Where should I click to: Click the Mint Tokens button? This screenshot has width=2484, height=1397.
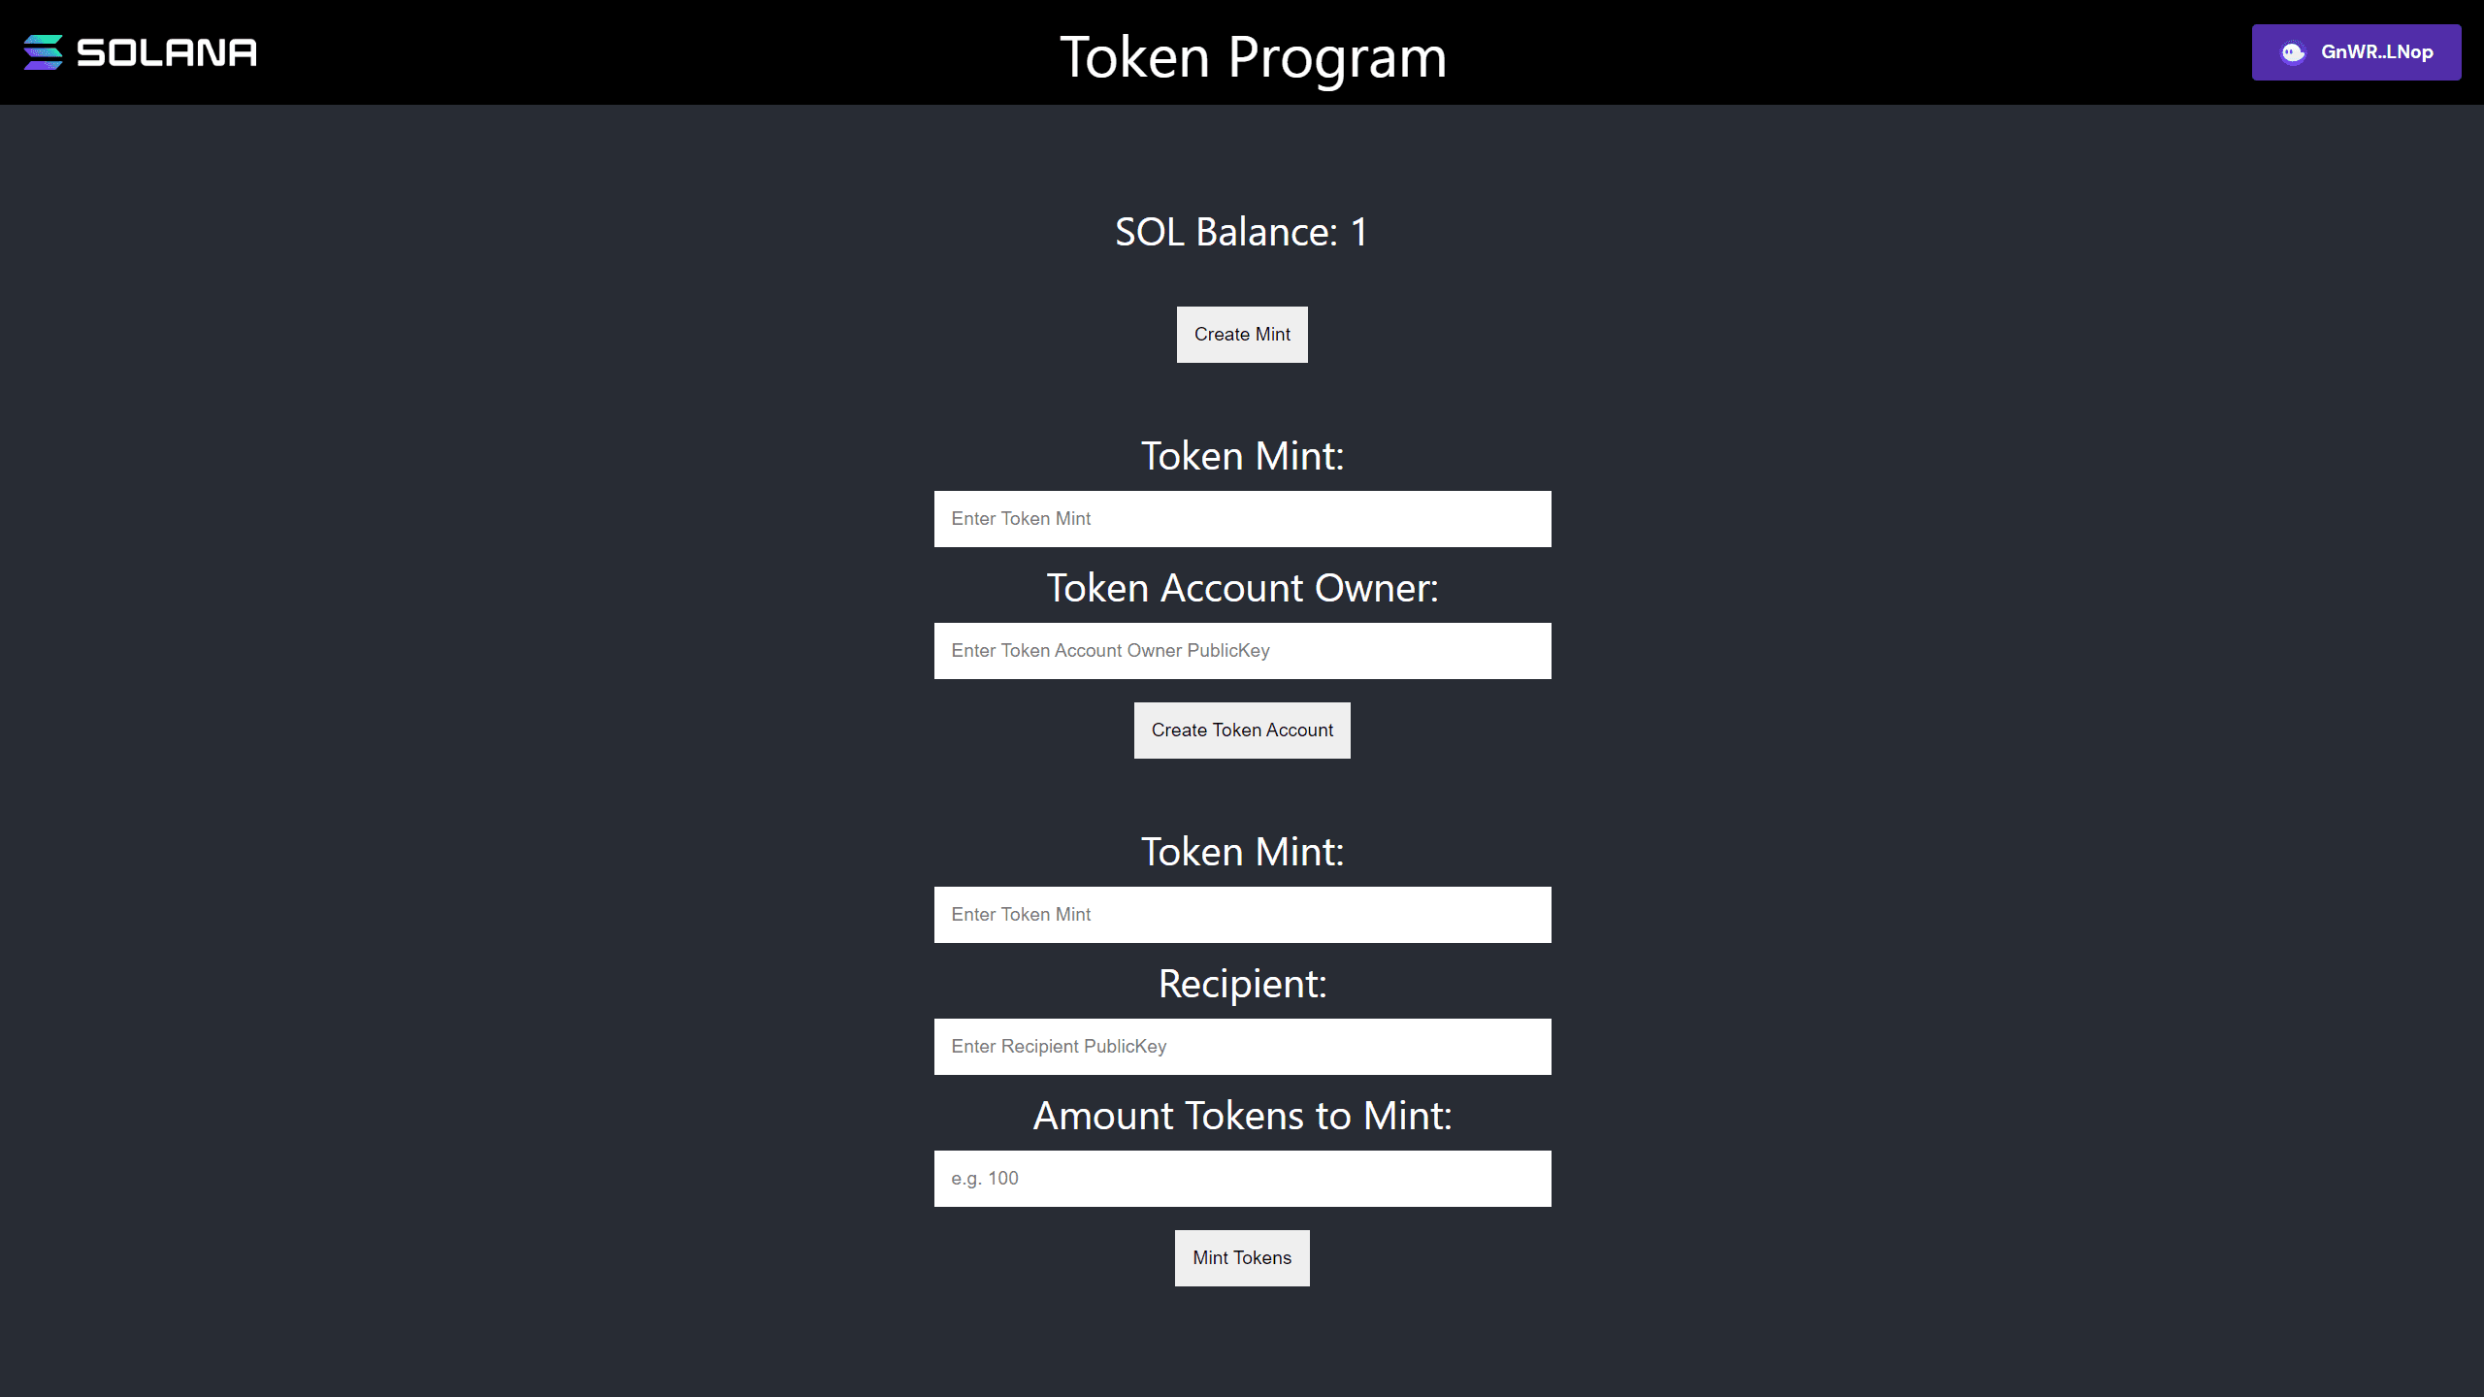1242,1257
